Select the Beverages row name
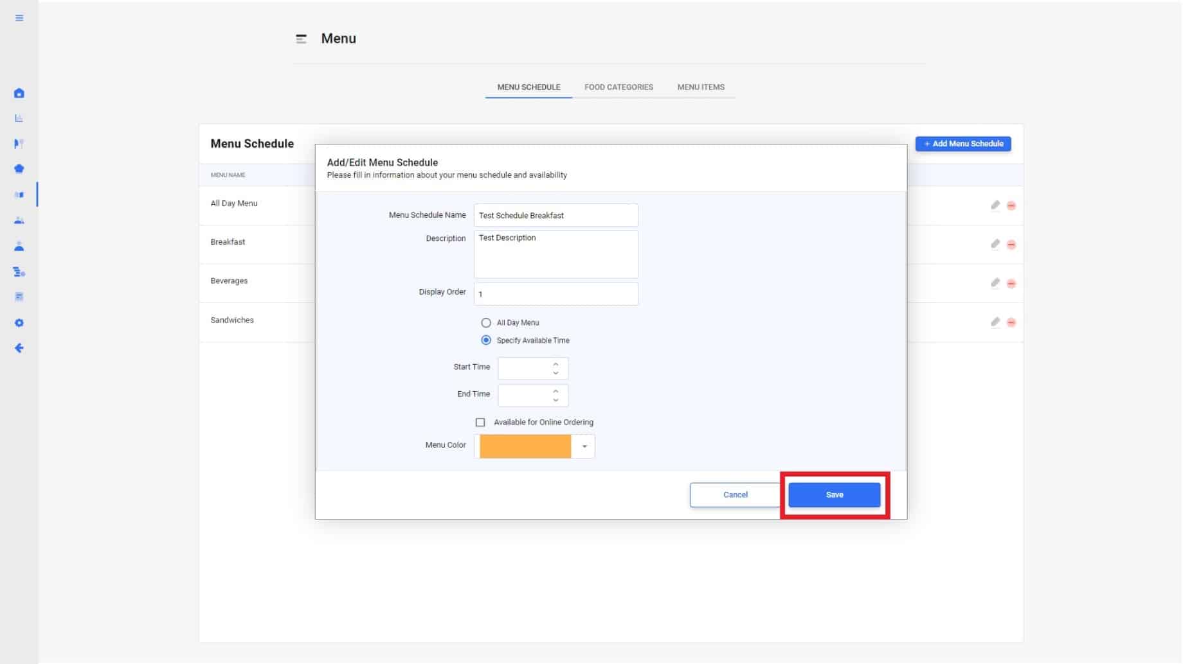This screenshot has width=1183, height=664. tap(229, 281)
